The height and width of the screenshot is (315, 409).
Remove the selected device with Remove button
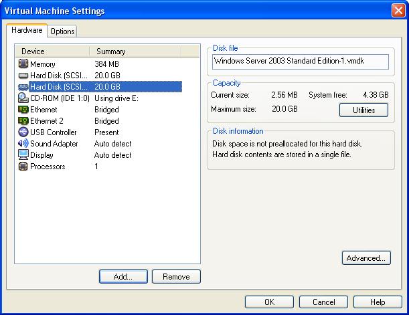pyautogui.click(x=176, y=276)
